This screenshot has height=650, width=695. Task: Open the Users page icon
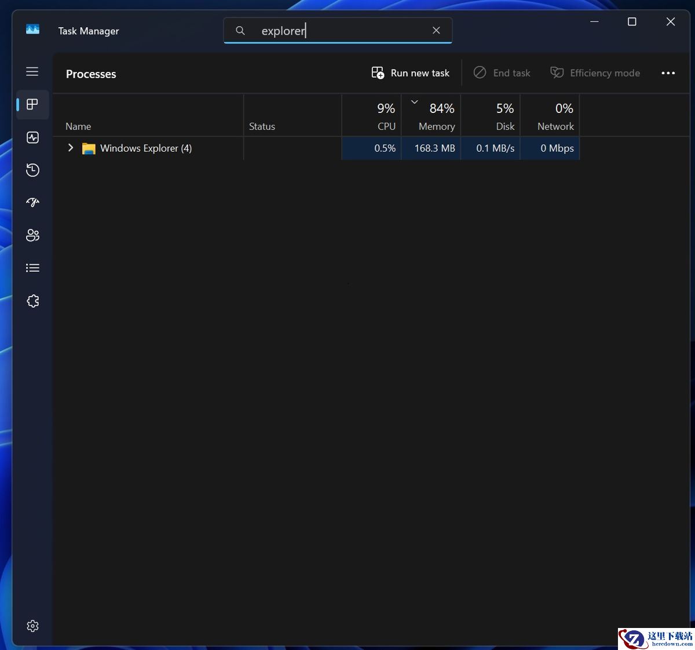coord(32,235)
